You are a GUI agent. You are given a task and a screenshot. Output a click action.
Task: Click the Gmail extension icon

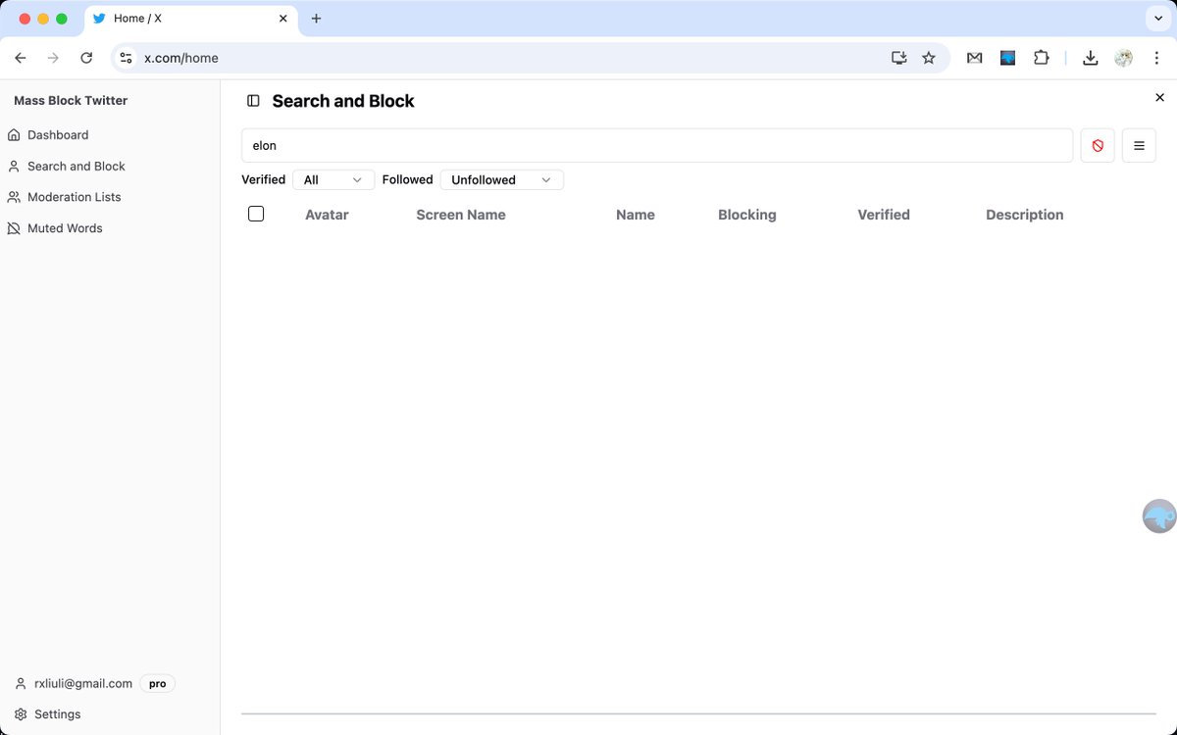[x=974, y=58]
